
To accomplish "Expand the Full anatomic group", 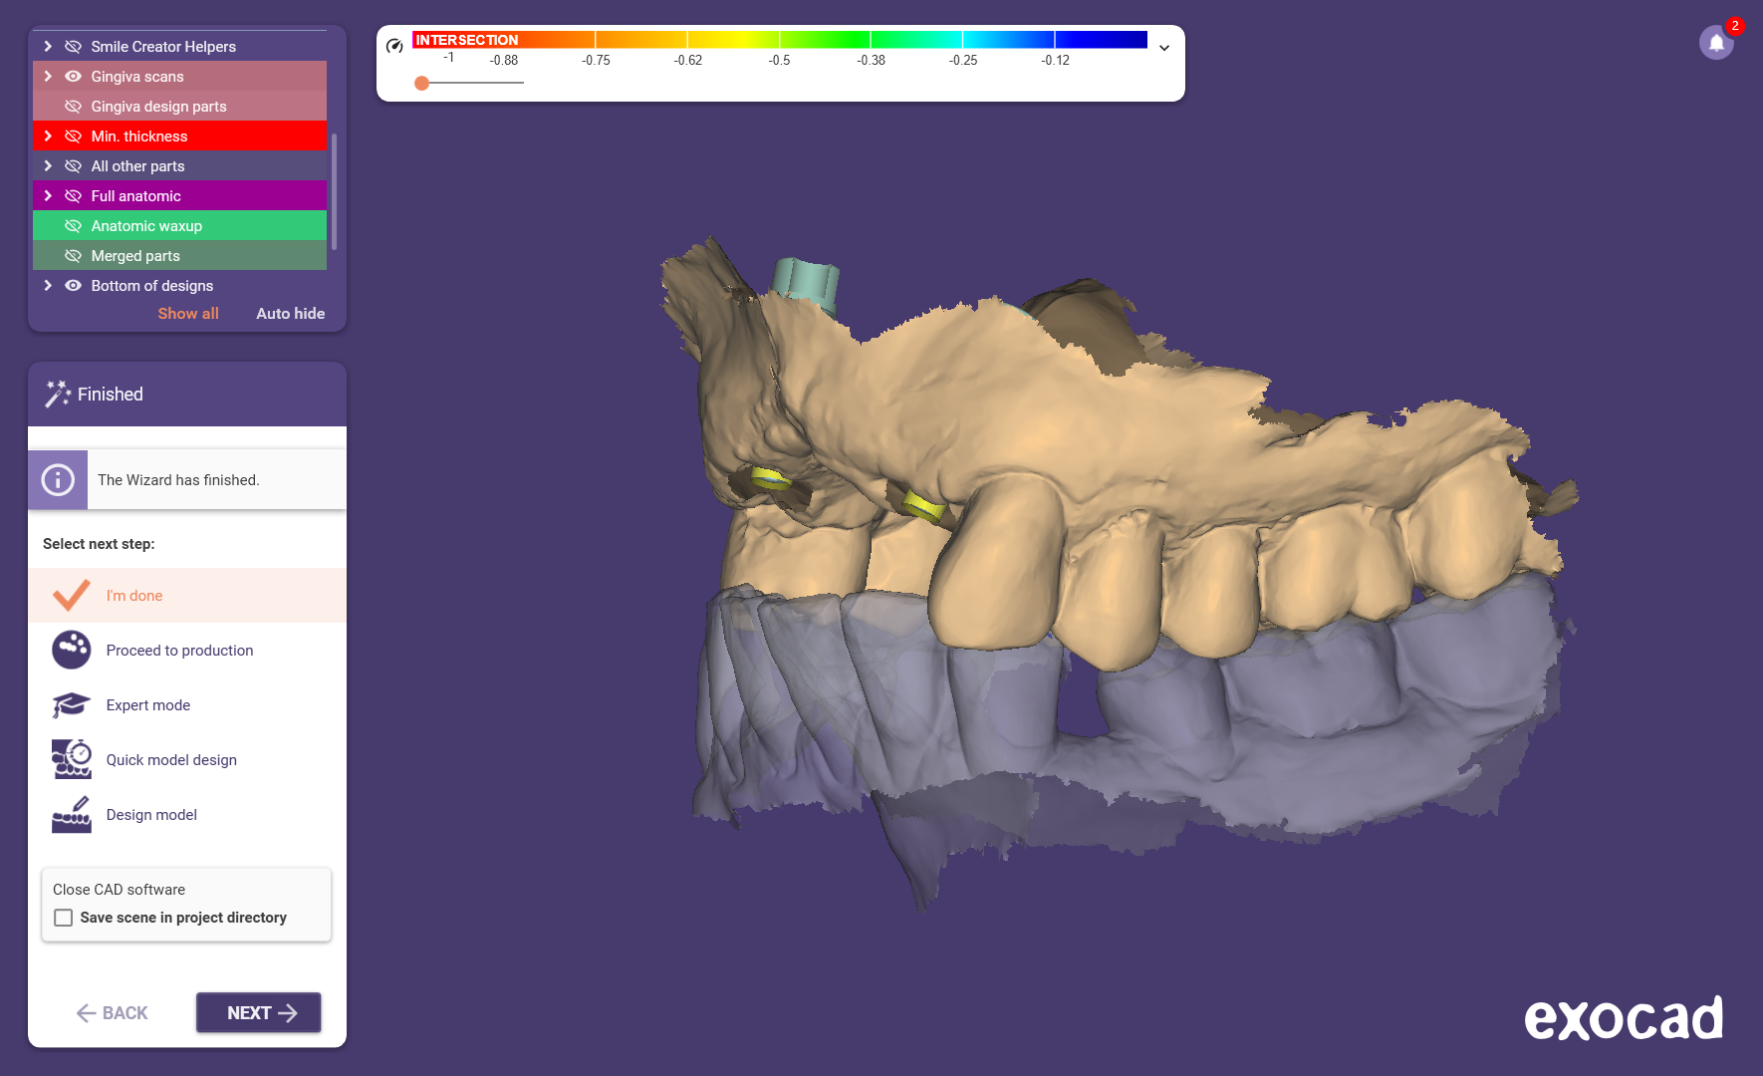I will (x=48, y=196).
